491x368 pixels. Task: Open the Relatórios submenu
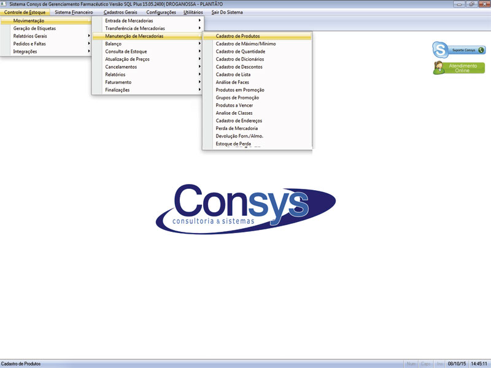[x=147, y=74]
